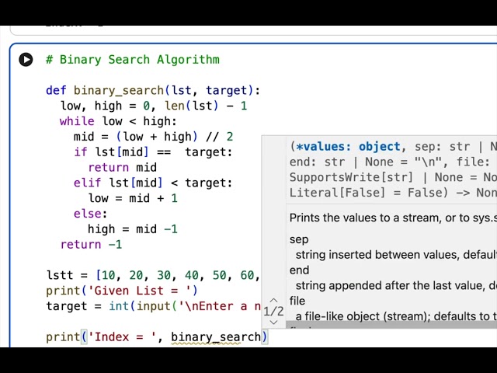Click the 'file' parameter heading in tooltip
Screen dimensions: 497x373
297,301
